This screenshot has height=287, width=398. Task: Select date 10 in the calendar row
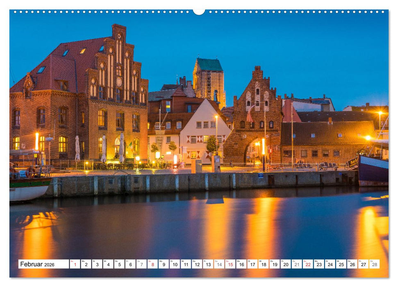pos(175,266)
